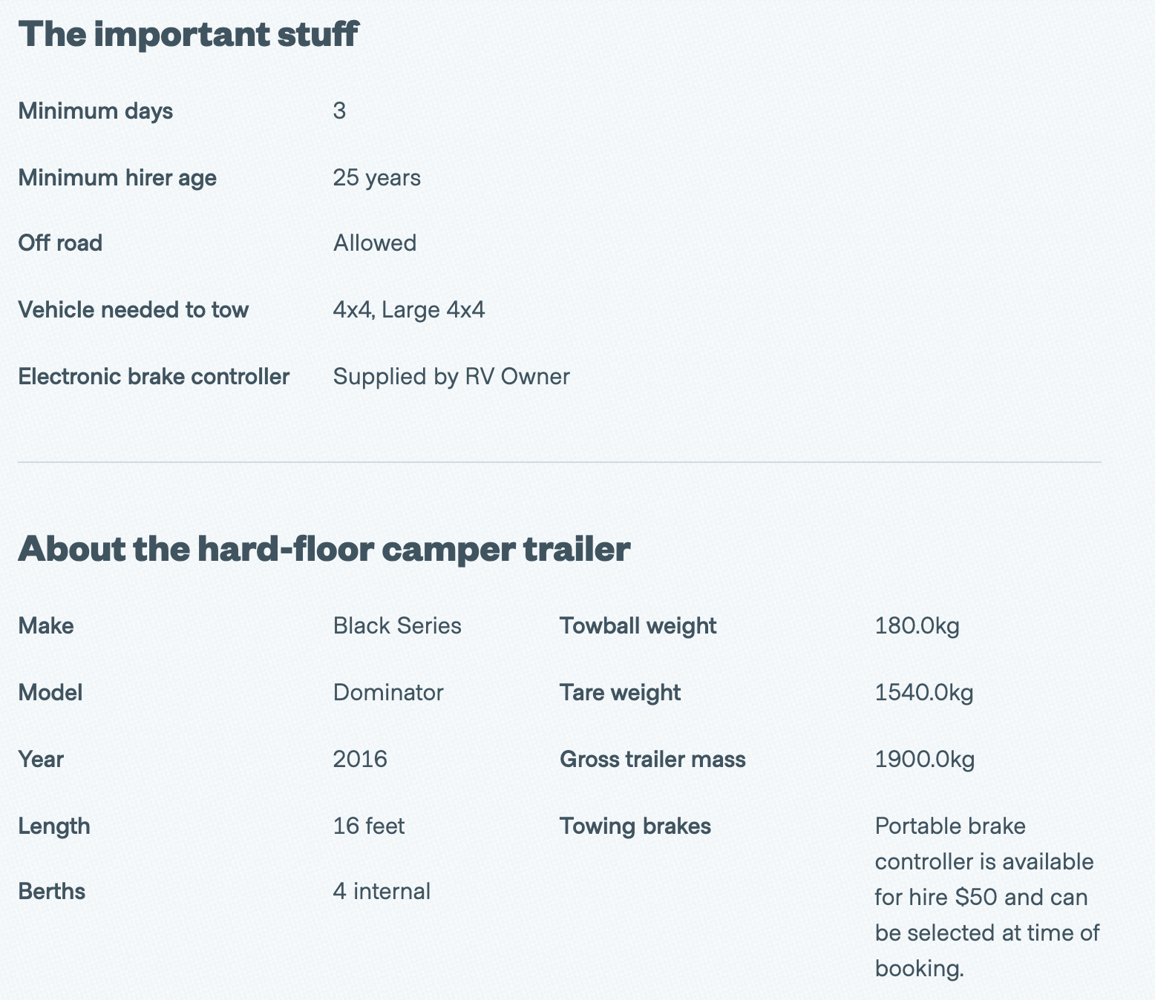Click 'The important stuff' heading
The image size is (1155, 1000).
(x=188, y=34)
